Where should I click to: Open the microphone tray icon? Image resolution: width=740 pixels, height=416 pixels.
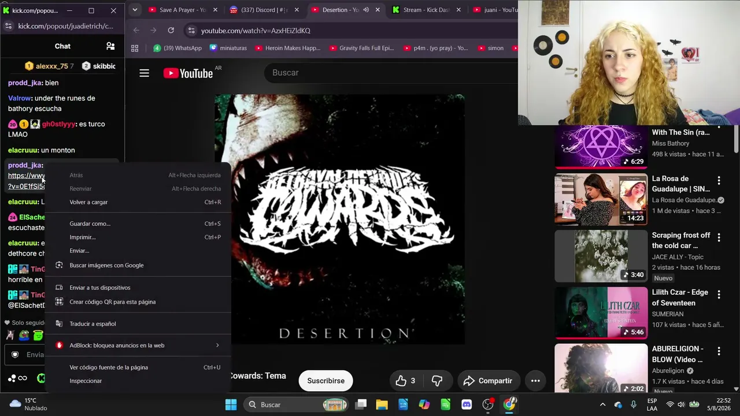634,404
